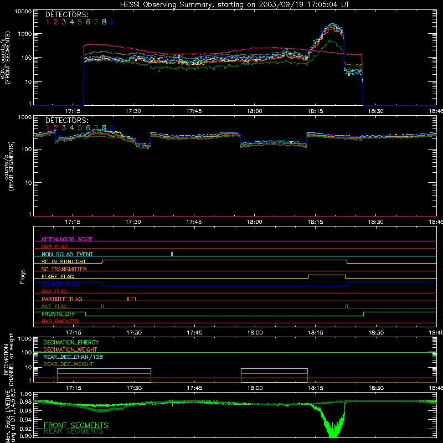This screenshot has width=443, height=443.
Task: Click the DETECTORS: heading in the front segments panel
Action: (66, 15)
